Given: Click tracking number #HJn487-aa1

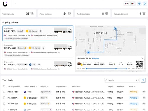Looking at the screenshot, I should coord(13,92).
